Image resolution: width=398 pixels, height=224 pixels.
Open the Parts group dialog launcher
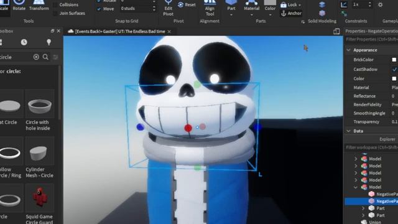coord(303,22)
